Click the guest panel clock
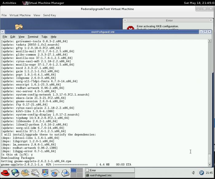The width and height of the screenshot is (215, 179). [209, 173]
